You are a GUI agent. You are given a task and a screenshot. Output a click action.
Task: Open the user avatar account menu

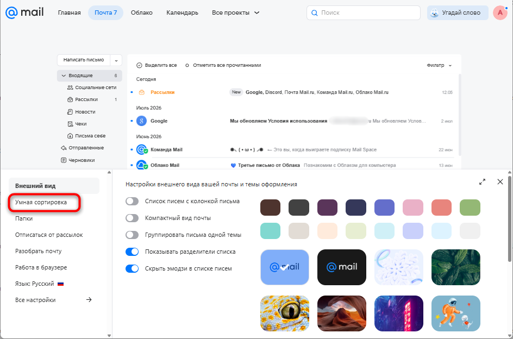499,12
